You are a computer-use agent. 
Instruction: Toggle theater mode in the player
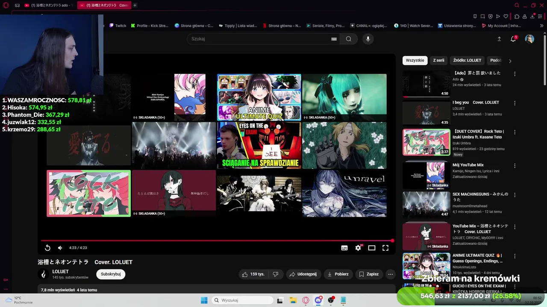pyautogui.click(x=372, y=248)
